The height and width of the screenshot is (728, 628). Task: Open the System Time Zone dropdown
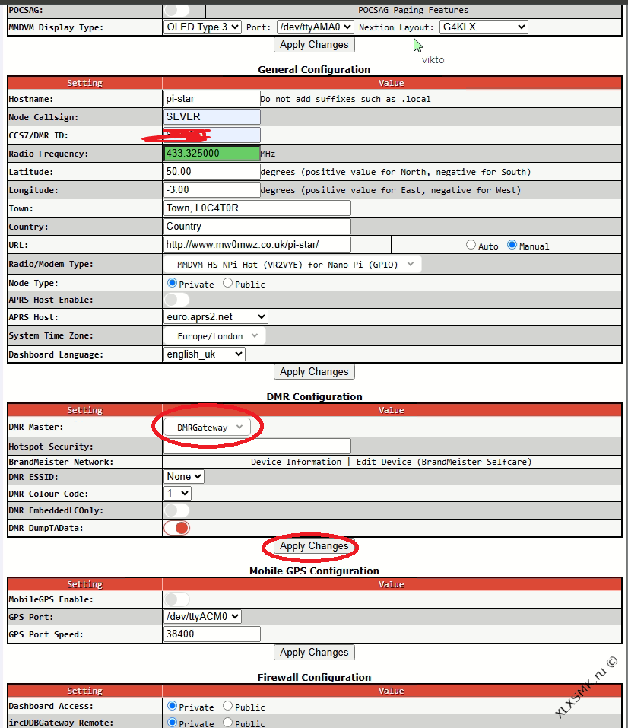(214, 335)
